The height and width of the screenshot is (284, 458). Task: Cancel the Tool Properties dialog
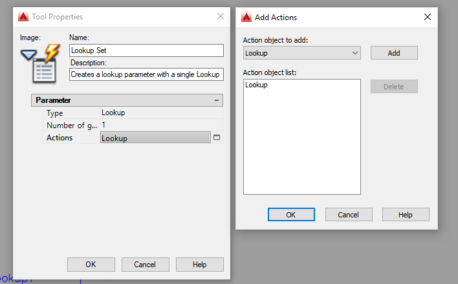(x=145, y=265)
